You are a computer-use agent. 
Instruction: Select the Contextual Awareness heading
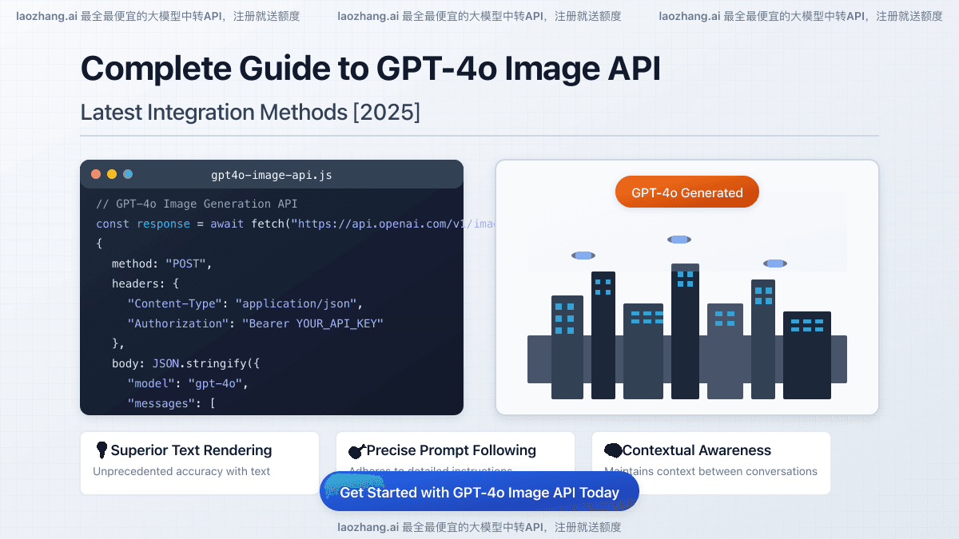[x=697, y=450]
